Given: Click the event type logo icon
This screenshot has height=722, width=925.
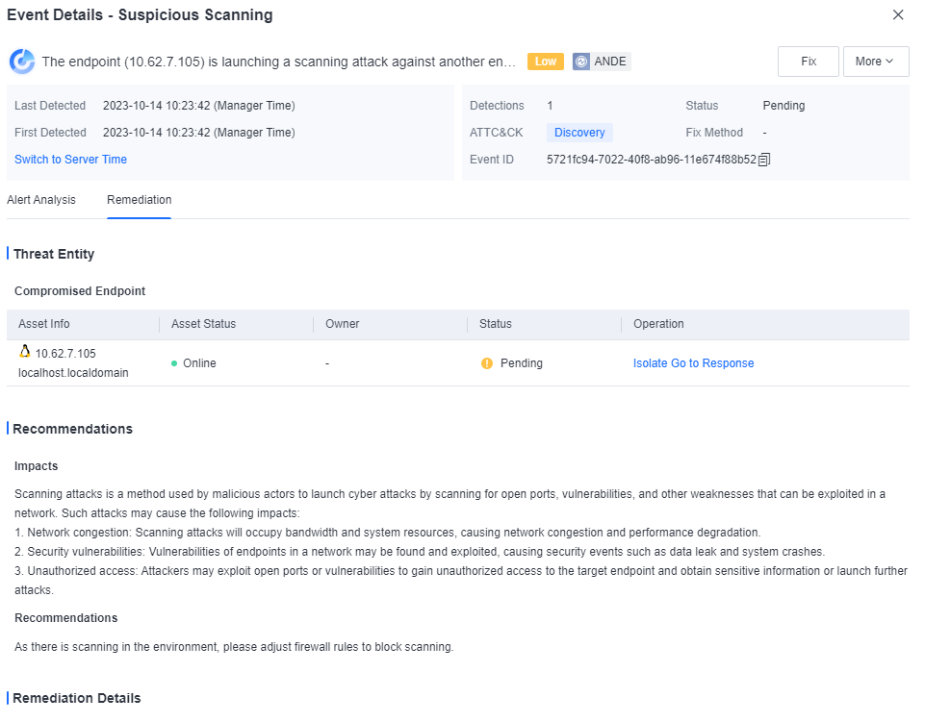Looking at the screenshot, I should (21, 62).
